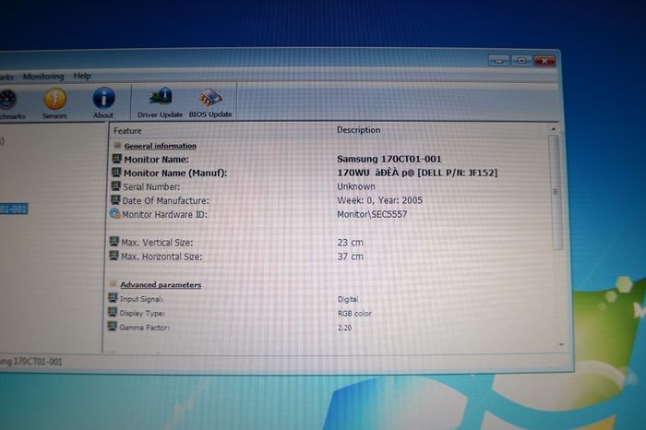This screenshot has width=646, height=430.
Task: Click the icon beside Advanced parameters
Action: click(x=113, y=284)
